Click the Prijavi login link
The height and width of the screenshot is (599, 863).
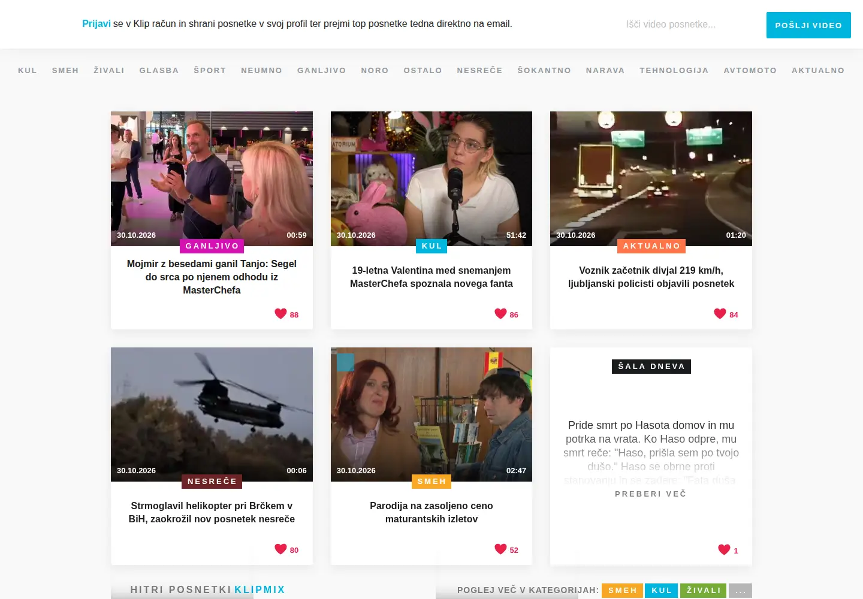pos(96,24)
